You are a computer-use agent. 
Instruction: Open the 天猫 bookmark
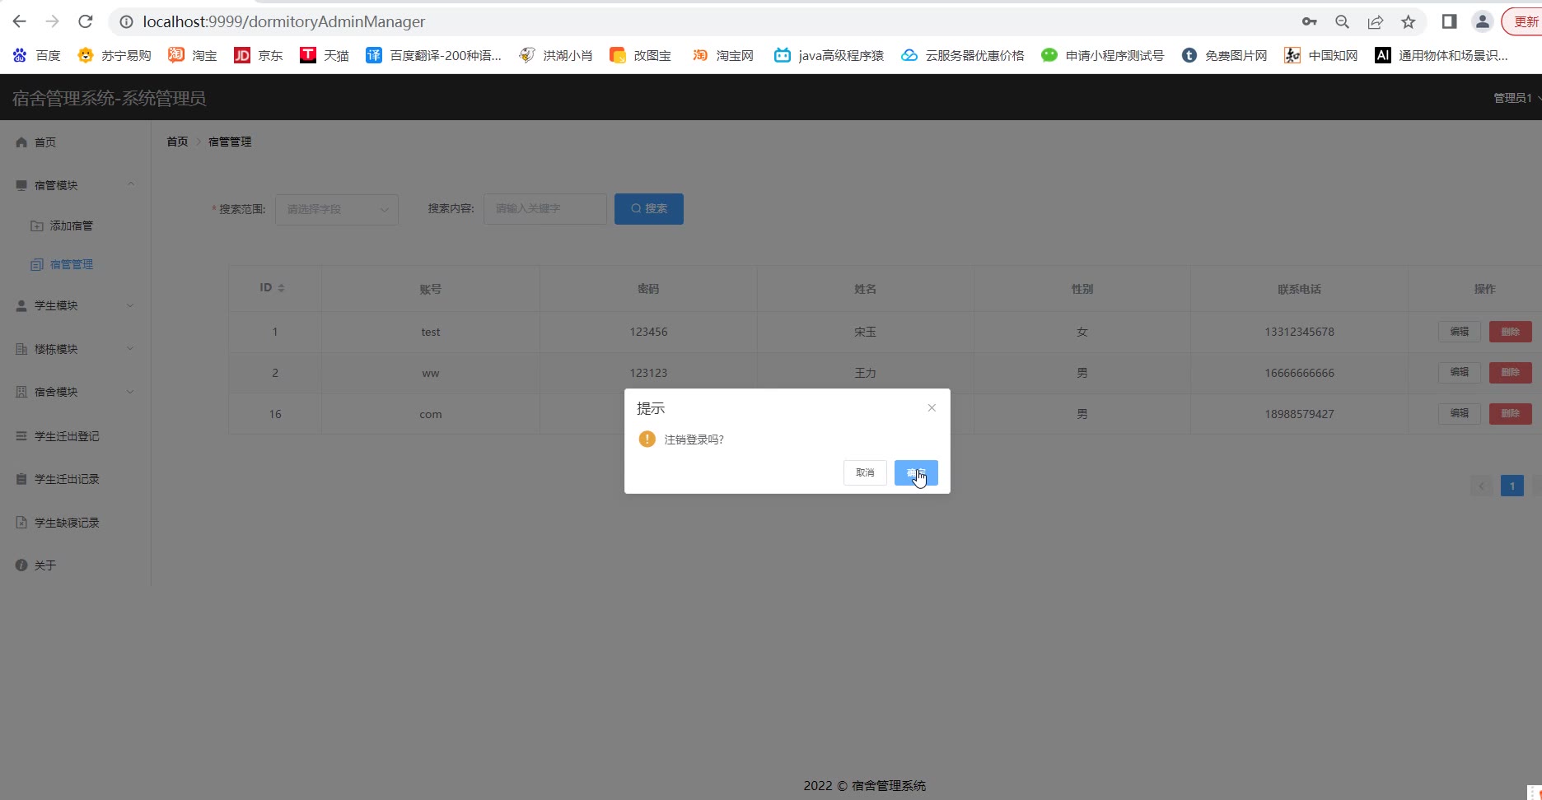(x=325, y=55)
